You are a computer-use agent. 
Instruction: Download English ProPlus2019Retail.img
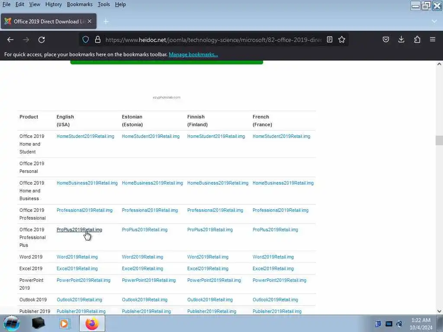click(80, 230)
